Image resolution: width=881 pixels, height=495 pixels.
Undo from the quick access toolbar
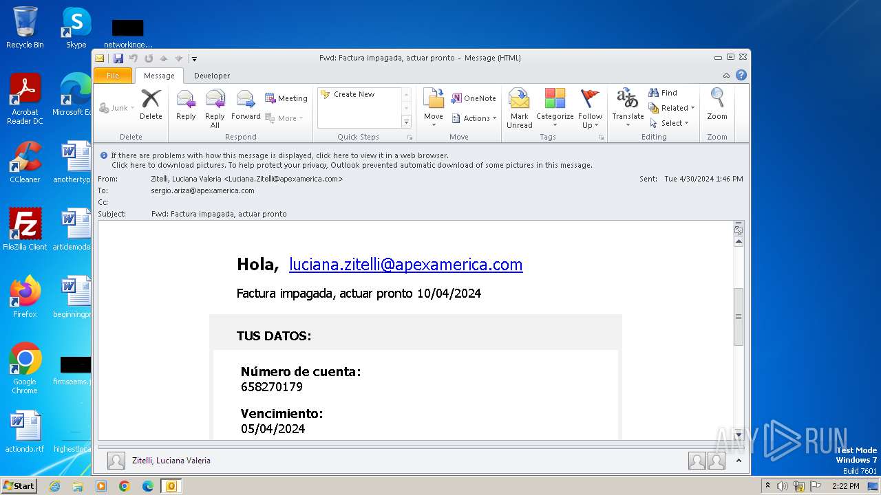pos(134,58)
